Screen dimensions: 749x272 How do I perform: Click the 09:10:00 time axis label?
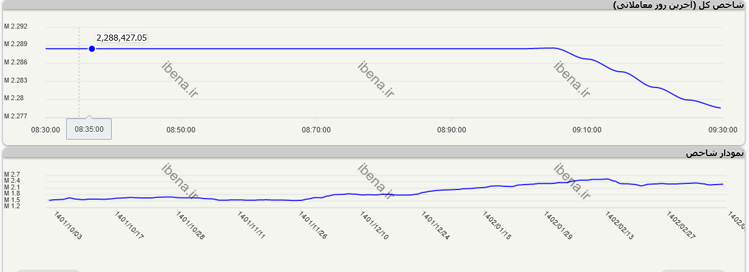pos(587,129)
